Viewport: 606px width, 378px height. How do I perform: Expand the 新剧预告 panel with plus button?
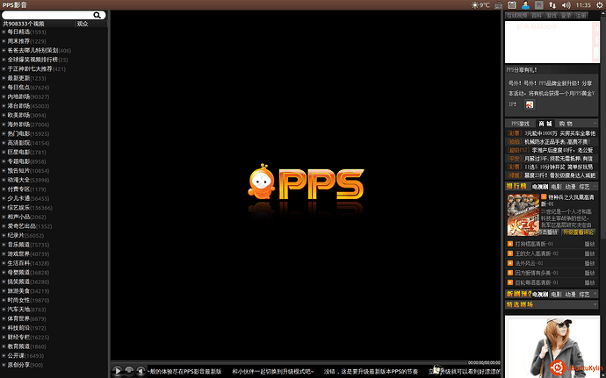click(595, 294)
